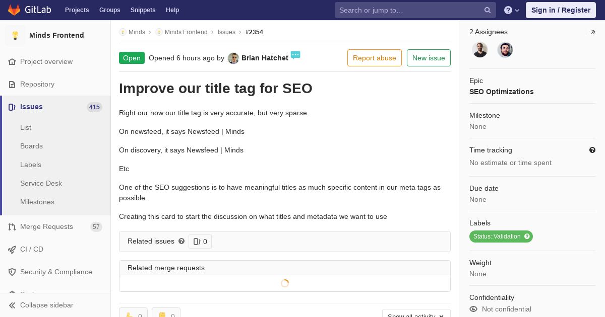605x317 pixels.
Task: Open the Groups menu
Action: (109, 10)
